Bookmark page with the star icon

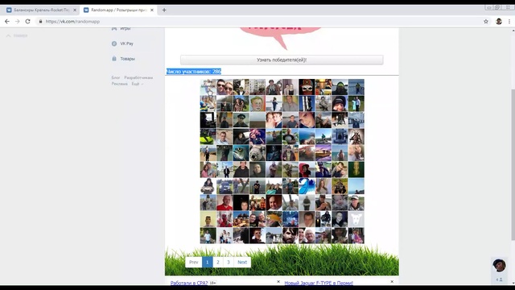click(486, 22)
